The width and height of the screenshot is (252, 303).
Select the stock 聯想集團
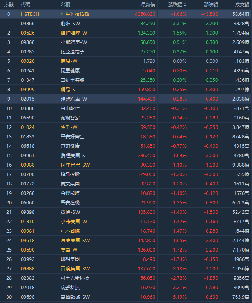(70, 259)
